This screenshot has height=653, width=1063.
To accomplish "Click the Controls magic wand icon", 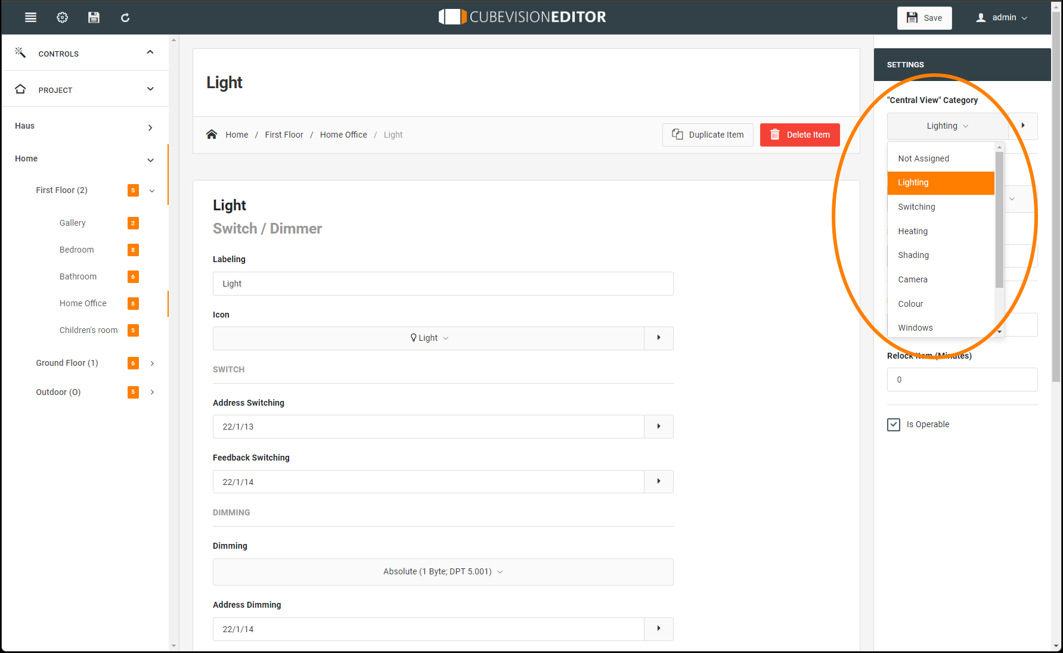I will [x=20, y=52].
